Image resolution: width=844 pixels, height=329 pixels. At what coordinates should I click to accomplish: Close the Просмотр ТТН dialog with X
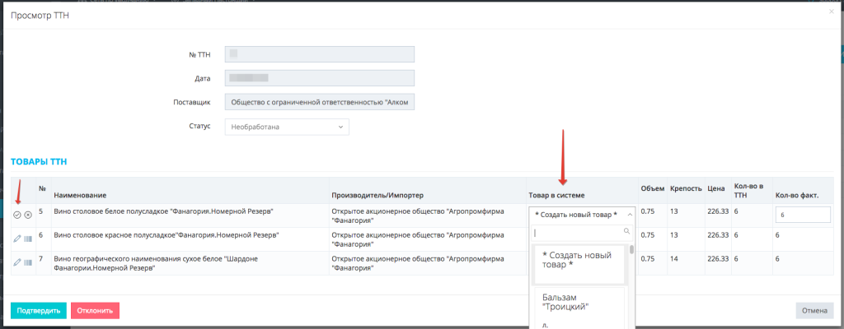[x=830, y=10]
